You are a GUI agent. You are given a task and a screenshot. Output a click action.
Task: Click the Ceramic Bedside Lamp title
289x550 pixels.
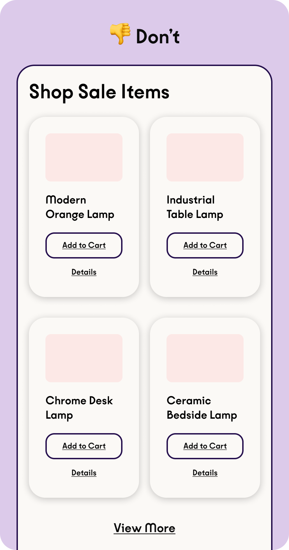202,408
